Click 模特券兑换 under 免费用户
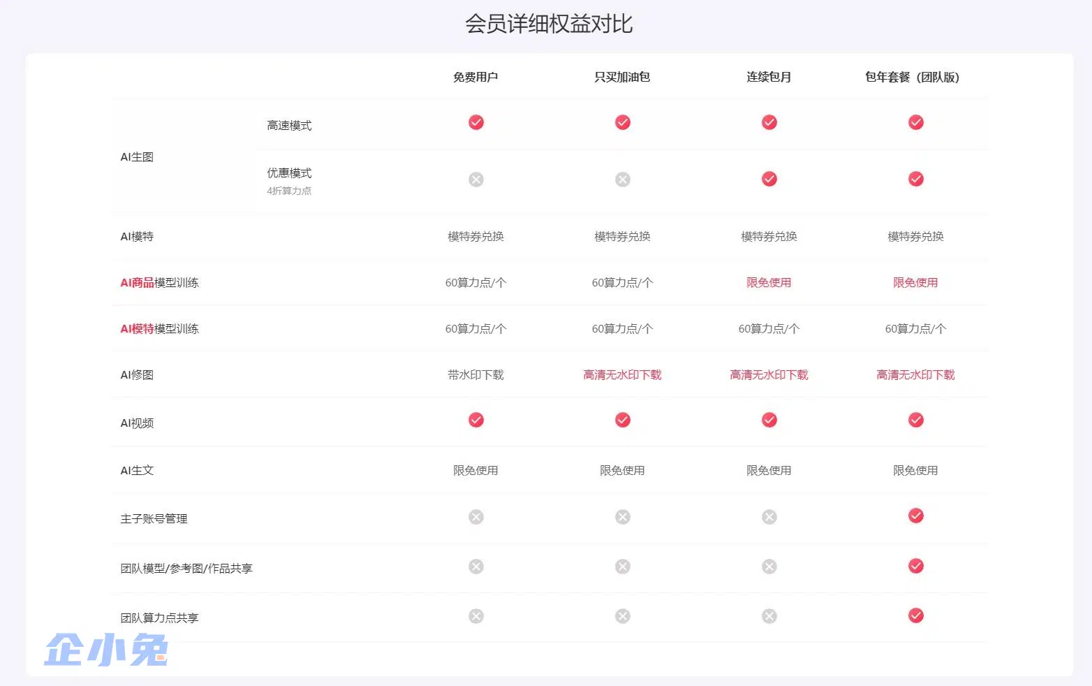Image resolution: width=1092 pixels, height=686 pixels. [475, 237]
